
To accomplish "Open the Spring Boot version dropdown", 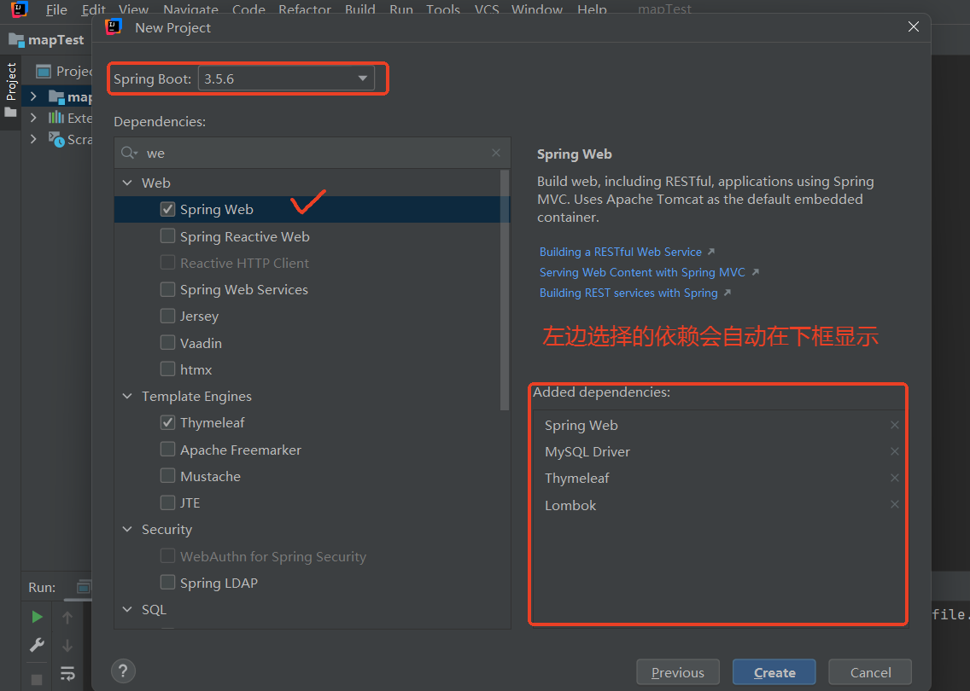I will (286, 78).
